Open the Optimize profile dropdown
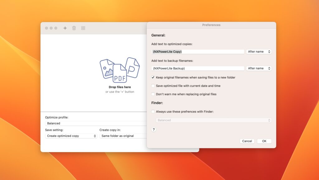Image resolution: width=319 pixels, height=180 pixels. click(x=93, y=123)
